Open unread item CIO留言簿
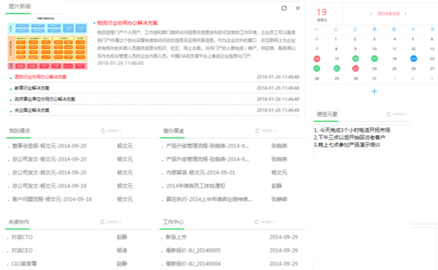Screen dimensions: 438x270 point(24,264)
